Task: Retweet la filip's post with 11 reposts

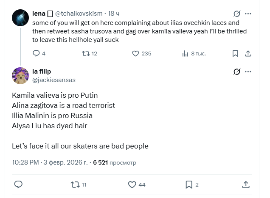Action: (x=74, y=184)
